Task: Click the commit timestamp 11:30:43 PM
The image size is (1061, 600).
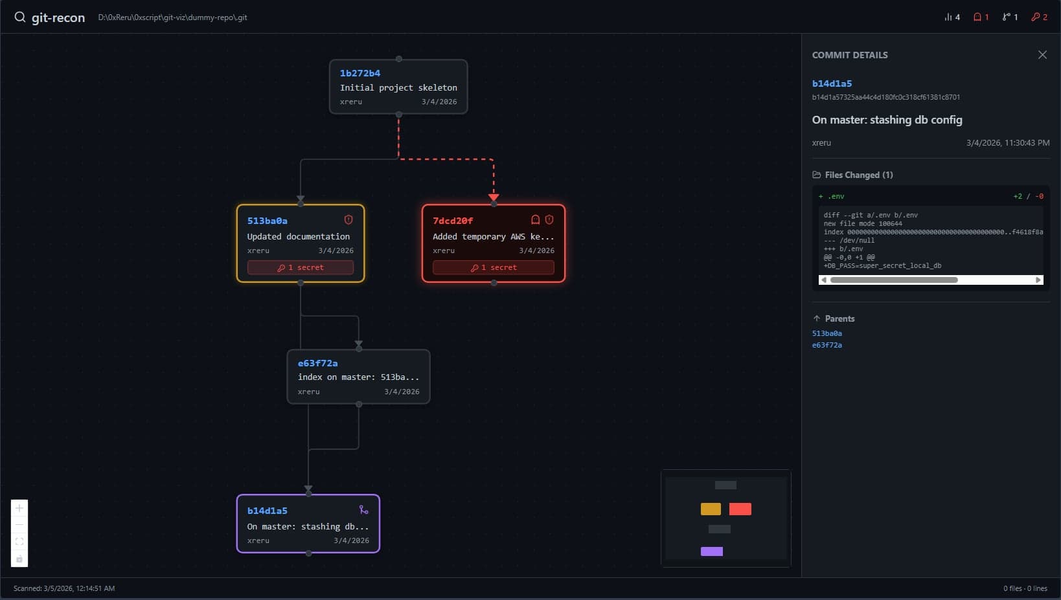Action: click(x=1008, y=143)
